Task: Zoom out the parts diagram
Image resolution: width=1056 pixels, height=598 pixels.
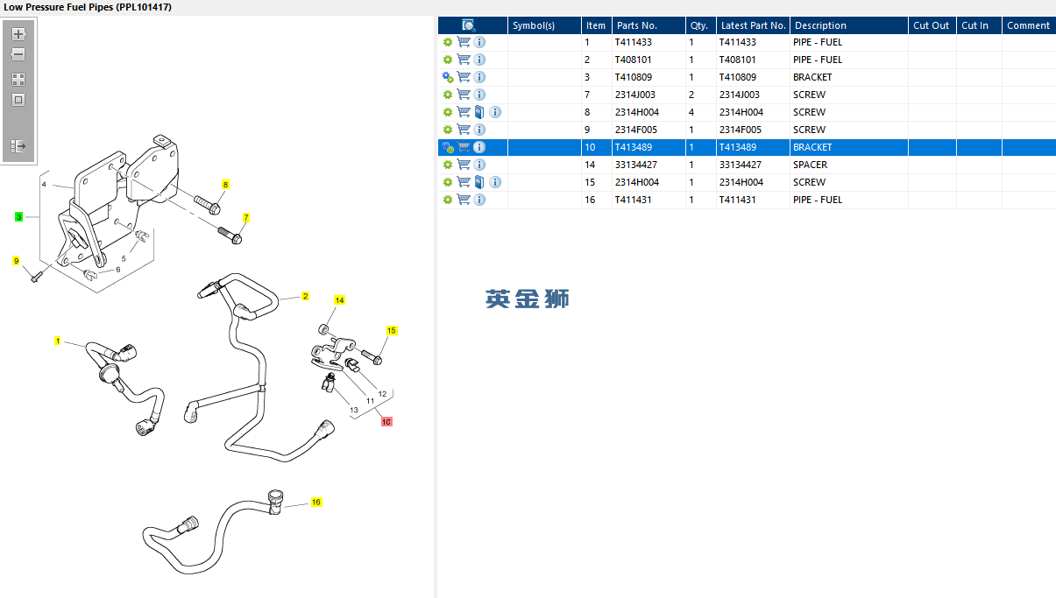Action: pyautogui.click(x=18, y=54)
